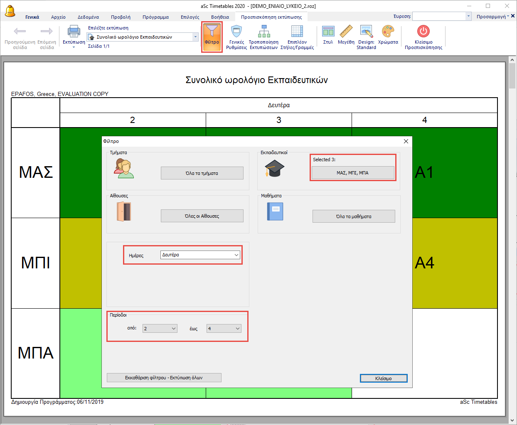The width and height of the screenshot is (517, 425).
Task: Click the Χρώματα palette icon
Action: click(388, 32)
